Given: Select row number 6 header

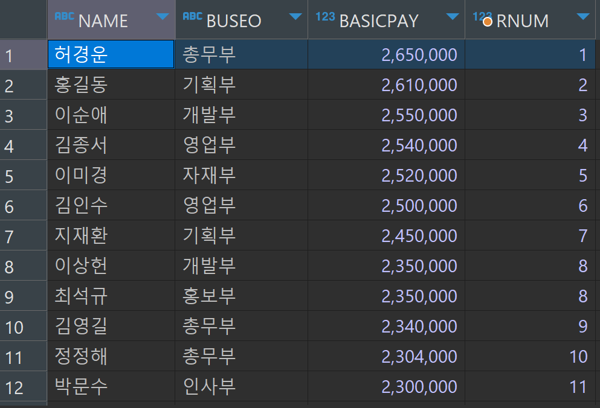Looking at the screenshot, I should [24, 206].
